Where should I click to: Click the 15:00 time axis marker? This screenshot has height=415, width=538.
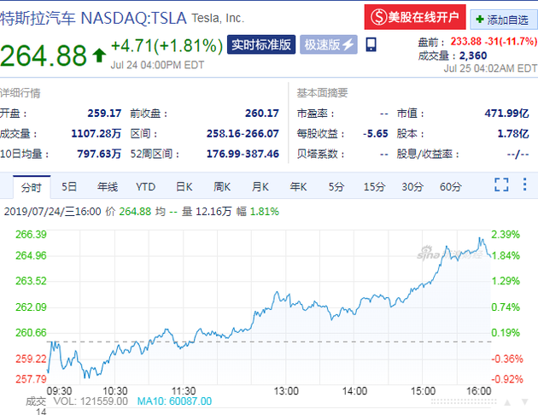click(423, 391)
